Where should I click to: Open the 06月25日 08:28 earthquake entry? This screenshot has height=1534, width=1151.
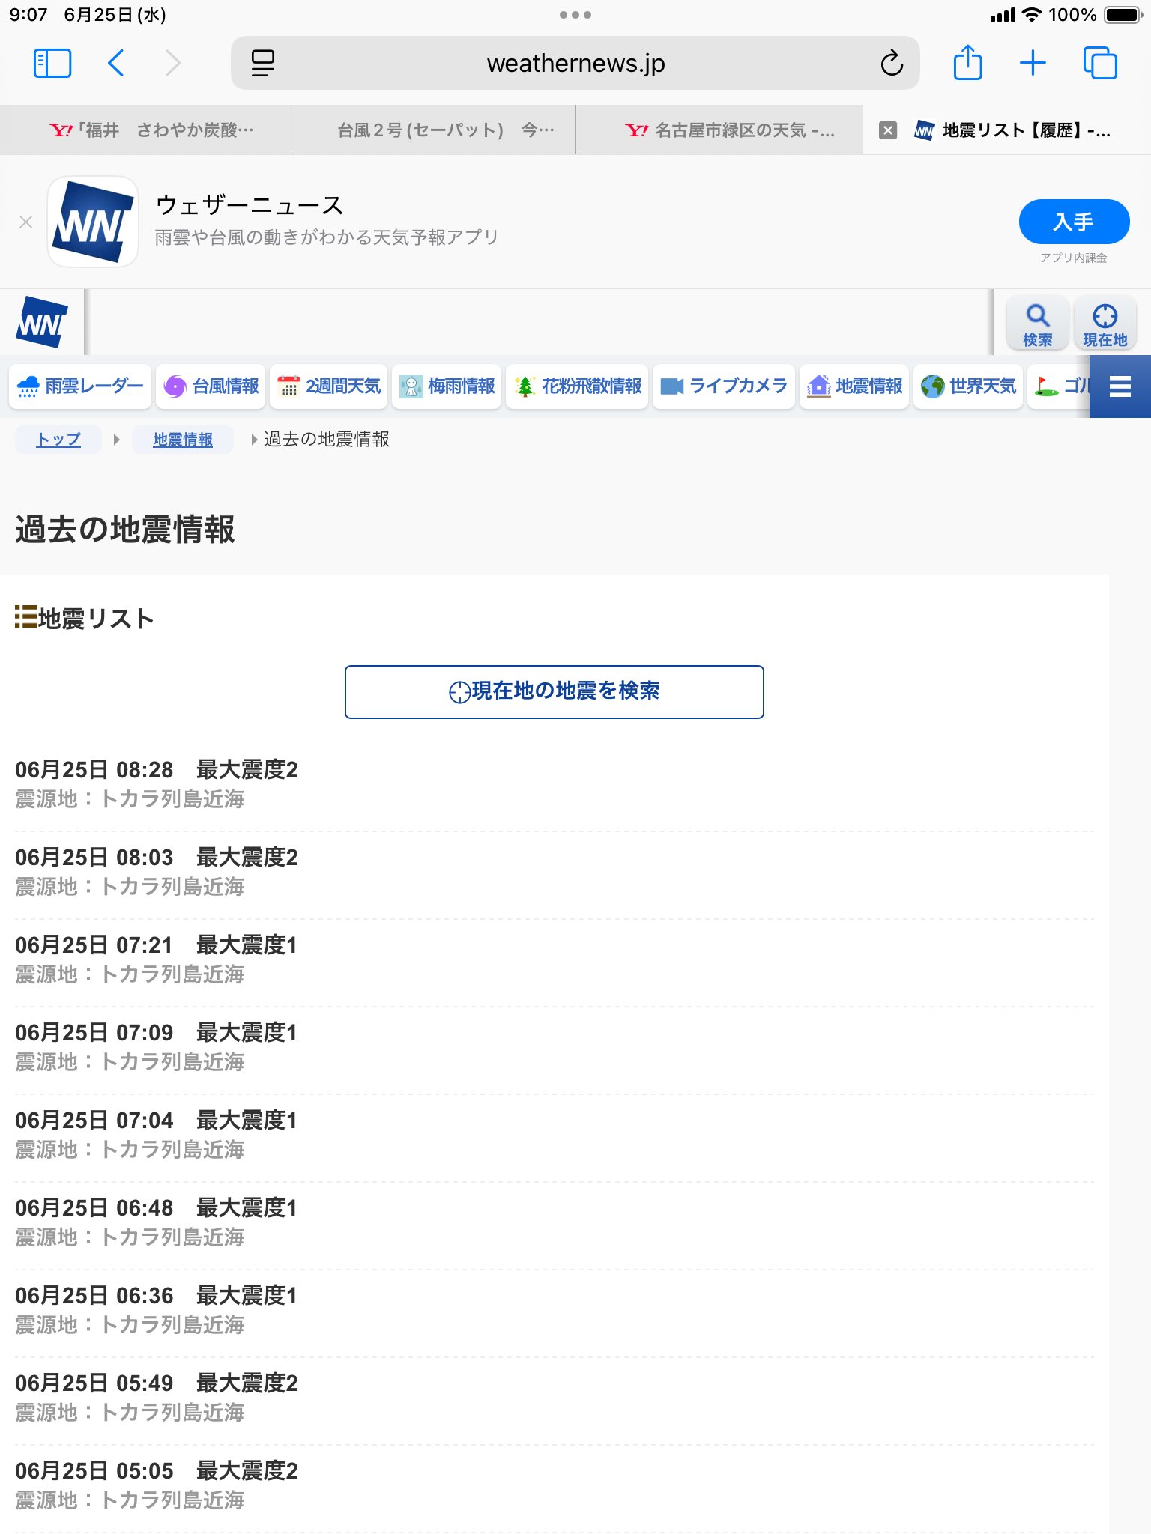pyautogui.click(x=157, y=783)
